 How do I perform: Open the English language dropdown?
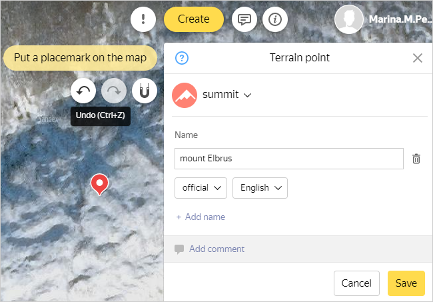tap(260, 188)
